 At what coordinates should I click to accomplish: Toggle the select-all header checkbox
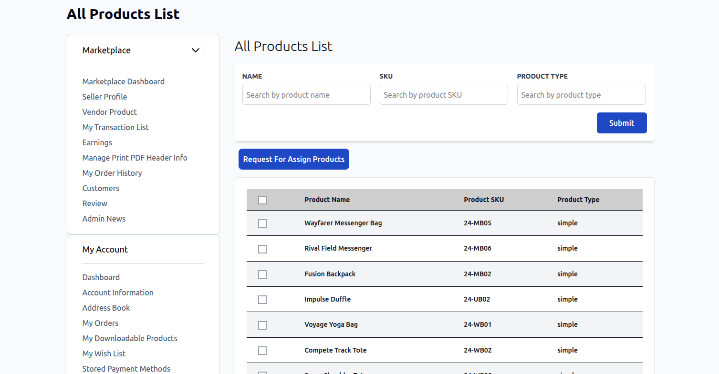pyautogui.click(x=262, y=200)
